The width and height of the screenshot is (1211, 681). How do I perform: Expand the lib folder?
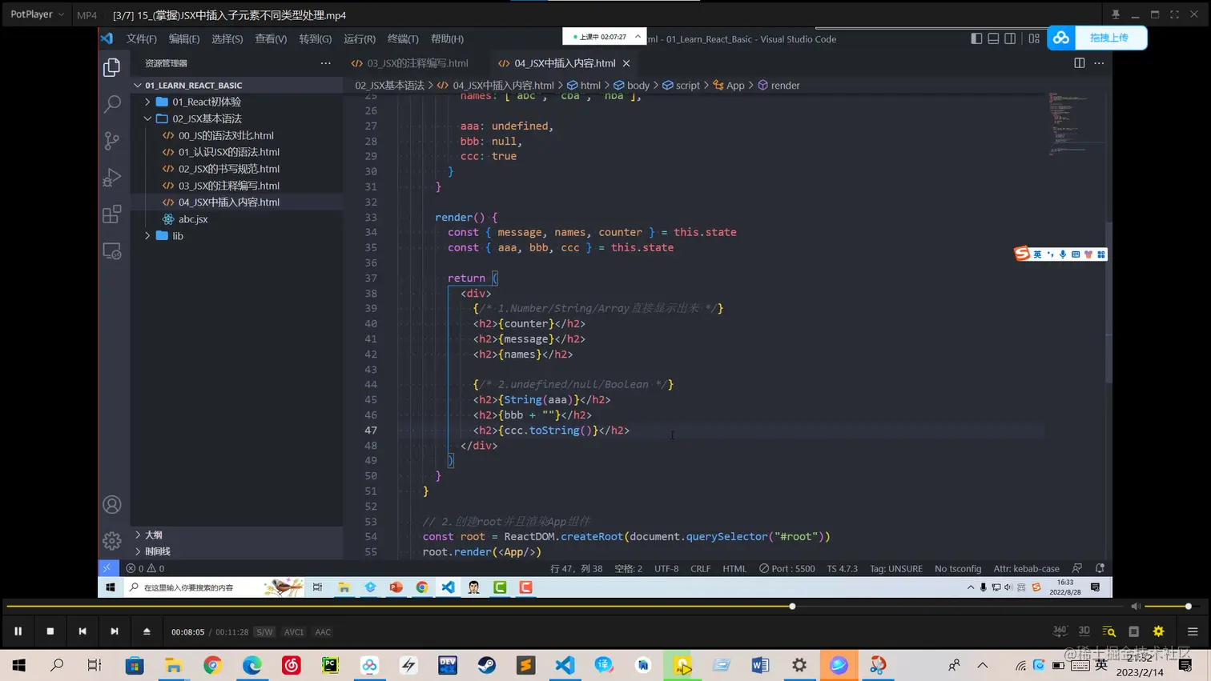pyautogui.click(x=177, y=236)
